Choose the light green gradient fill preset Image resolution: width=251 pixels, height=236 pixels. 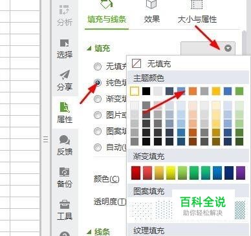coord(182,173)
